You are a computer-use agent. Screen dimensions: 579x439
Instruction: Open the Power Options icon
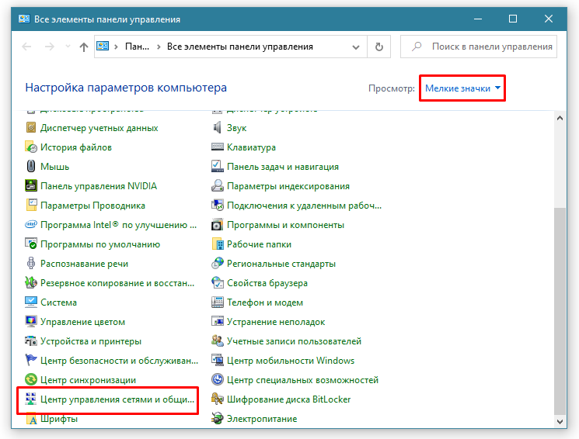(x=218, y=419)
